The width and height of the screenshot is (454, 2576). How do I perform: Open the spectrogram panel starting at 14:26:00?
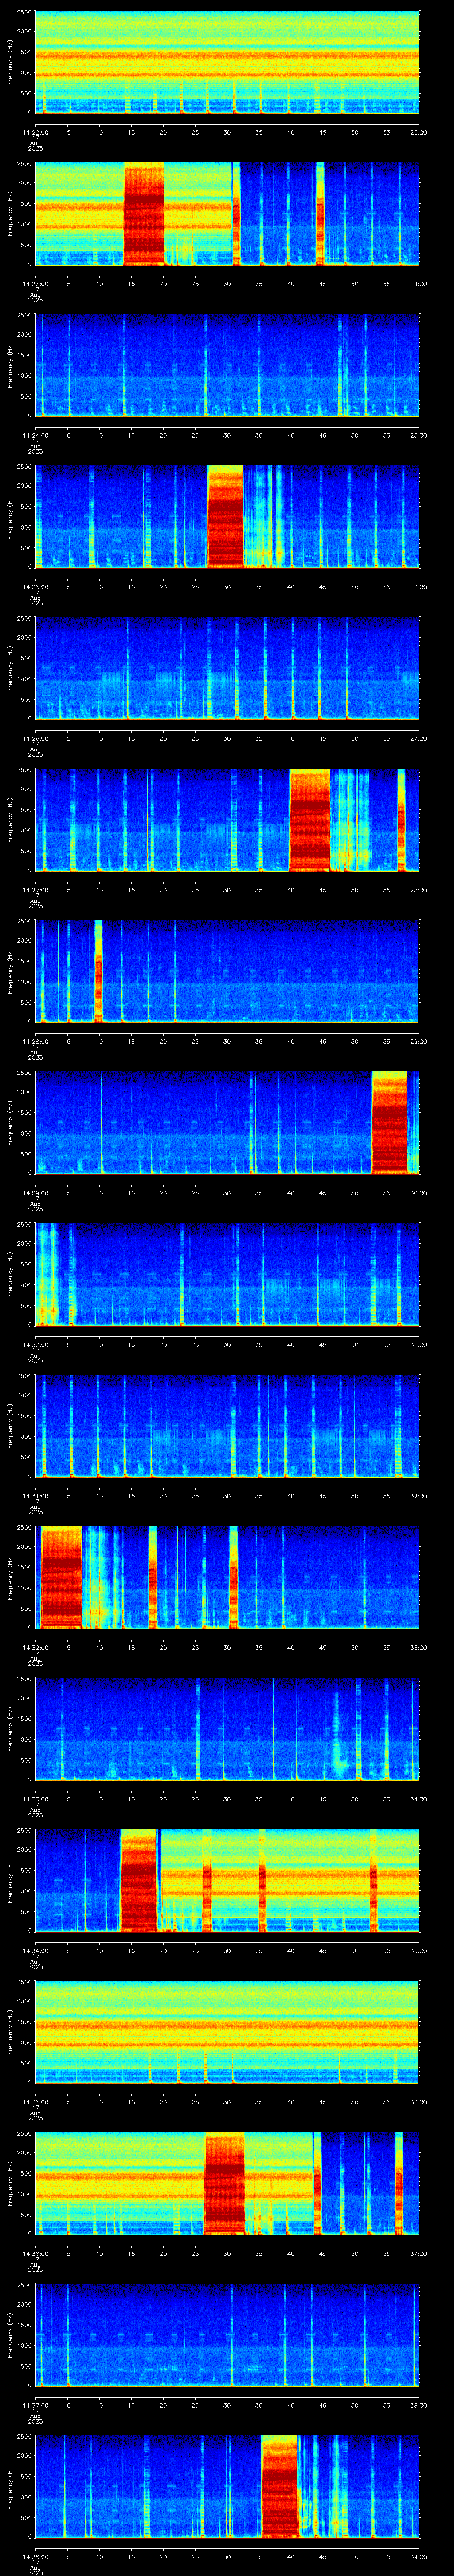coord(227,668)
